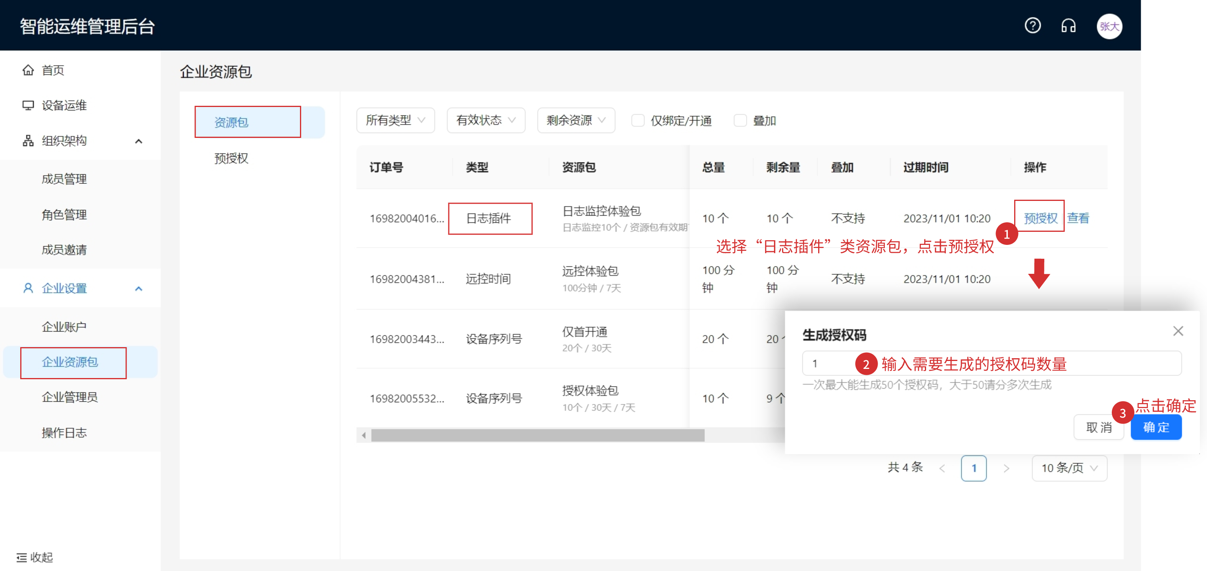Click the 授权体验包 resource name

(590, 390)
